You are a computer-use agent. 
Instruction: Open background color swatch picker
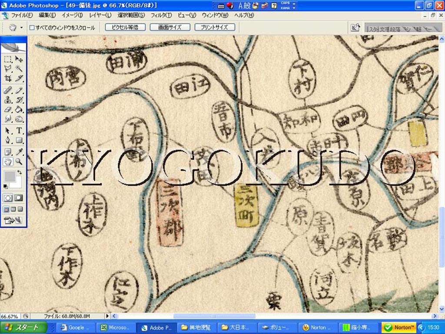tap(17, 184)
